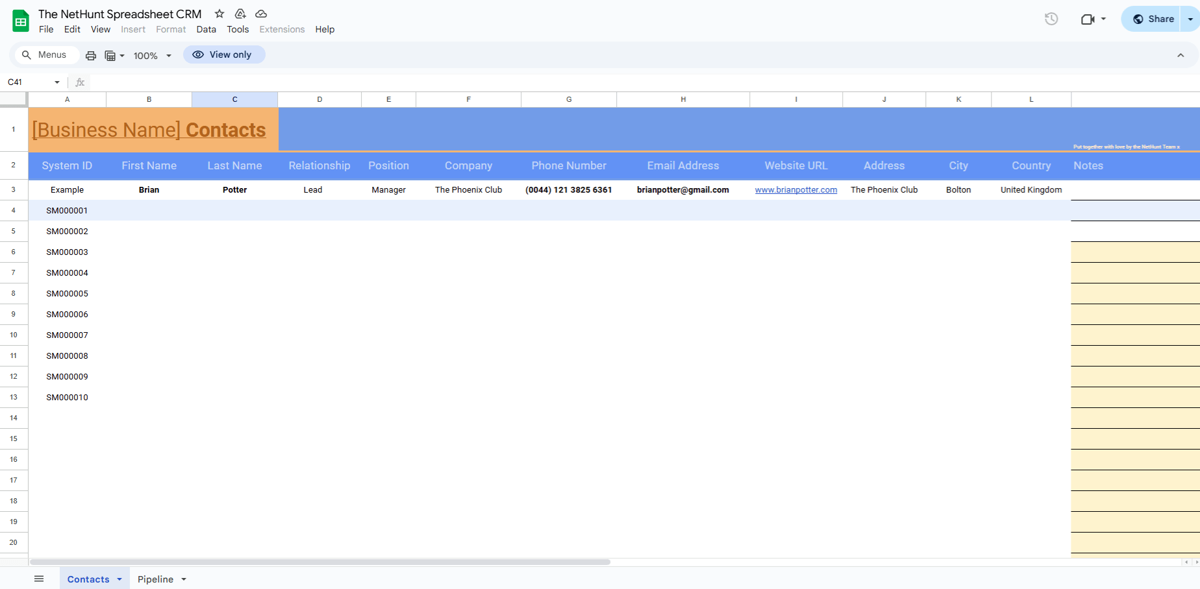Open the Name Box dropdown arrow

click(56, 82)
